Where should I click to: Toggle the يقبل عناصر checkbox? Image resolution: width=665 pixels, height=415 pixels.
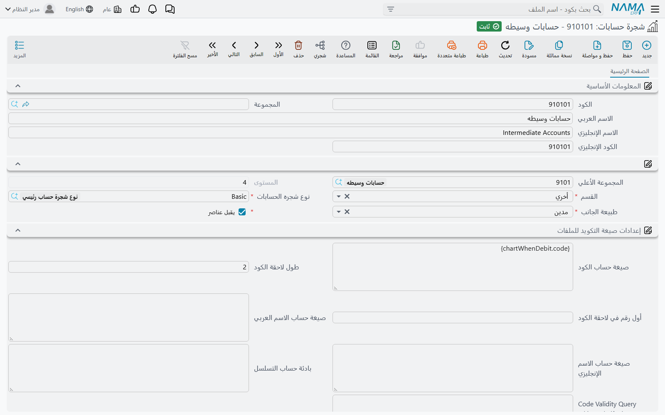[242, 212]
